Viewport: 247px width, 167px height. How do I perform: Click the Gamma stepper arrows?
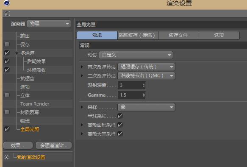[x=144, y=95]
